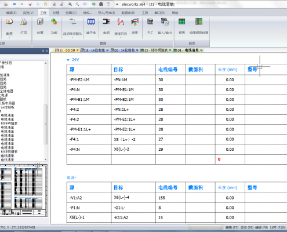
Task: Click the 绘图规则检查 design rule check button
Action: pos(199,26)
